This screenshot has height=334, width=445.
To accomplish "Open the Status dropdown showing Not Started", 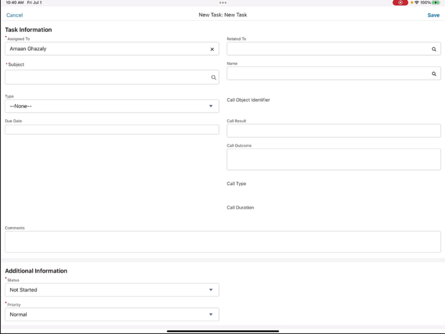I will point(112,289).
